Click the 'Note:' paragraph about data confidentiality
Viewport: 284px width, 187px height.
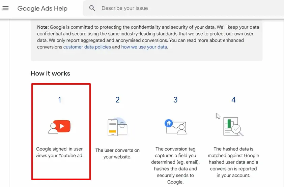148,37
